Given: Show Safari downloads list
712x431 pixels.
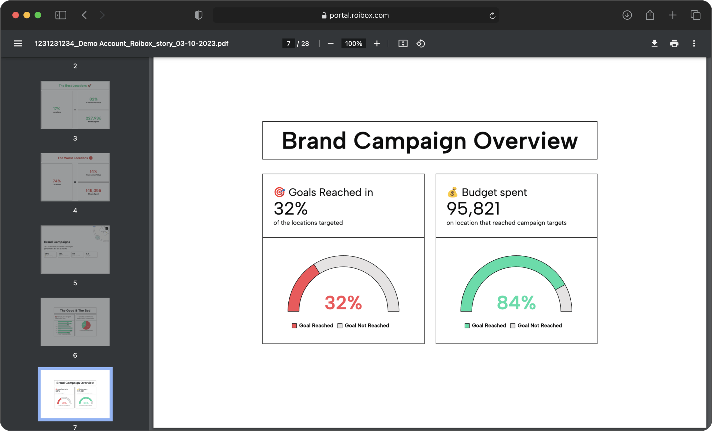Looking at the screenshot, I should [x=627, y=15].
